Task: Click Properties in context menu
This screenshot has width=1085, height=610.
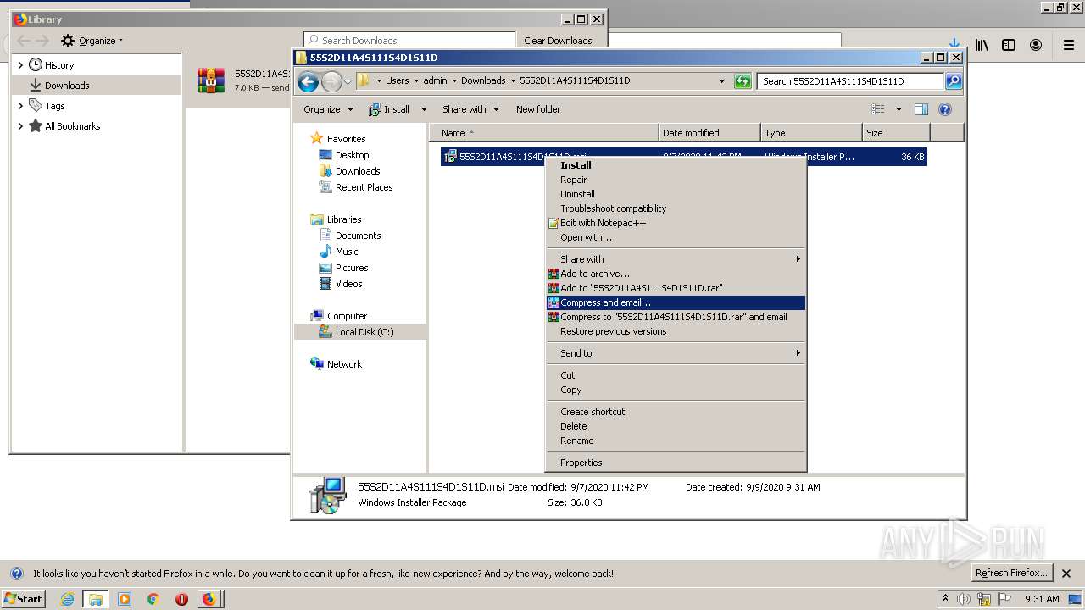Action: coord(675,463)
